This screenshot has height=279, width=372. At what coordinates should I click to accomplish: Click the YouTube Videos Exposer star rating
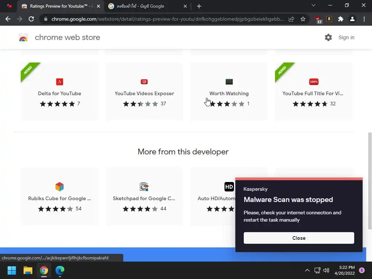[x=141, y=104]
